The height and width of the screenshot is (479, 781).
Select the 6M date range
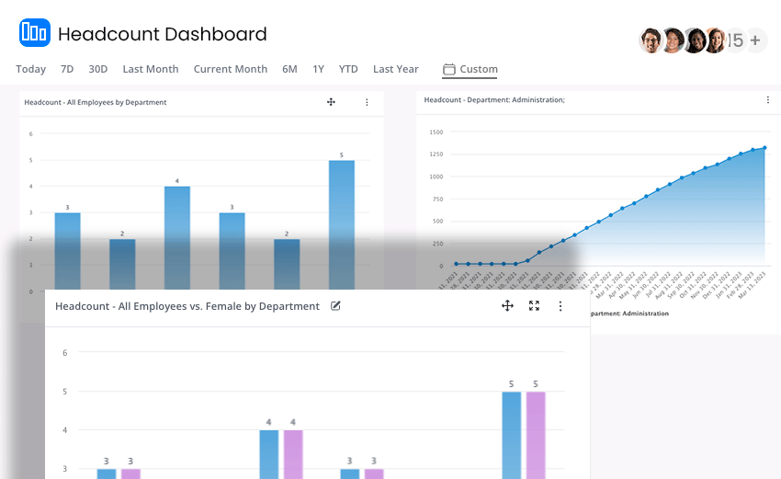coord(289,69)
